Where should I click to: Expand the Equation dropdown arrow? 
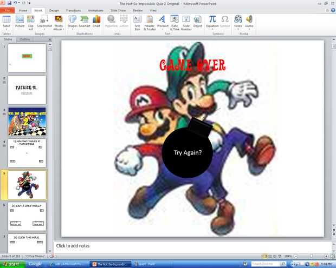pos(212,30)
